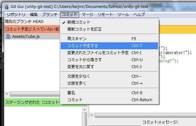Click left arrow of unstaged list scrollbar
The height and width of the screenshot is (126, 196).
coord(7,94)
